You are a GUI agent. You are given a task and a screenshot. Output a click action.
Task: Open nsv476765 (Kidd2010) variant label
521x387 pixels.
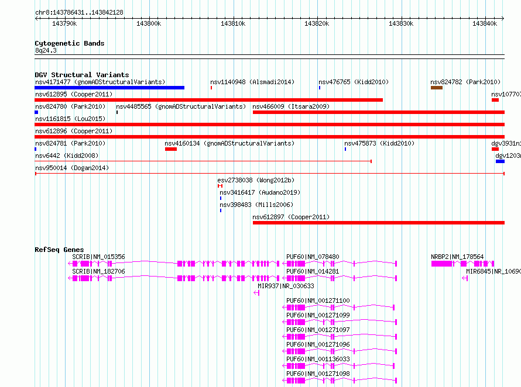[x=354, y=82]
